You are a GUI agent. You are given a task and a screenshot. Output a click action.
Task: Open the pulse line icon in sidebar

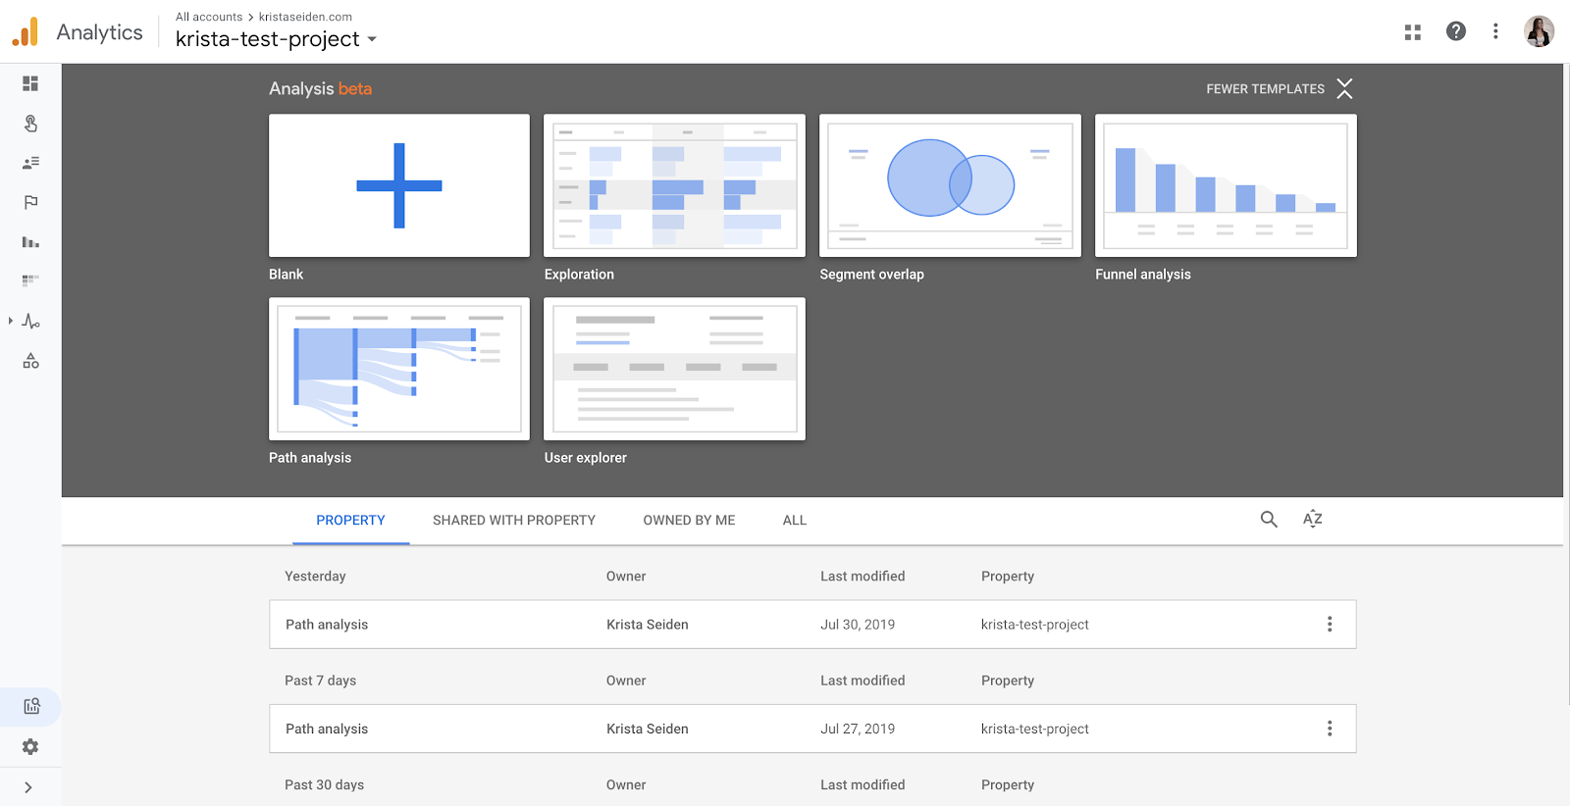pyautogui.click(x=31, y=321)
